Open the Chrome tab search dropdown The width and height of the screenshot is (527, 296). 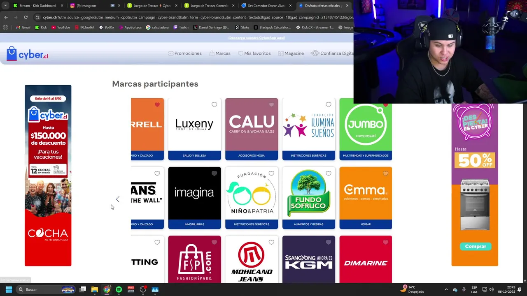[5, 6]
